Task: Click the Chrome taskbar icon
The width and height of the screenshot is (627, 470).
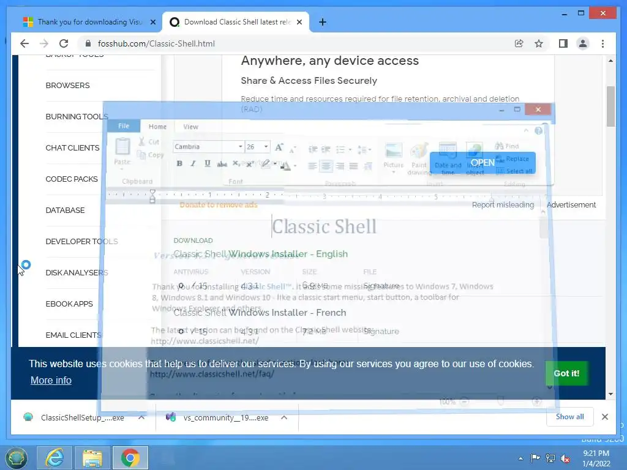Action: coord(130,458)
